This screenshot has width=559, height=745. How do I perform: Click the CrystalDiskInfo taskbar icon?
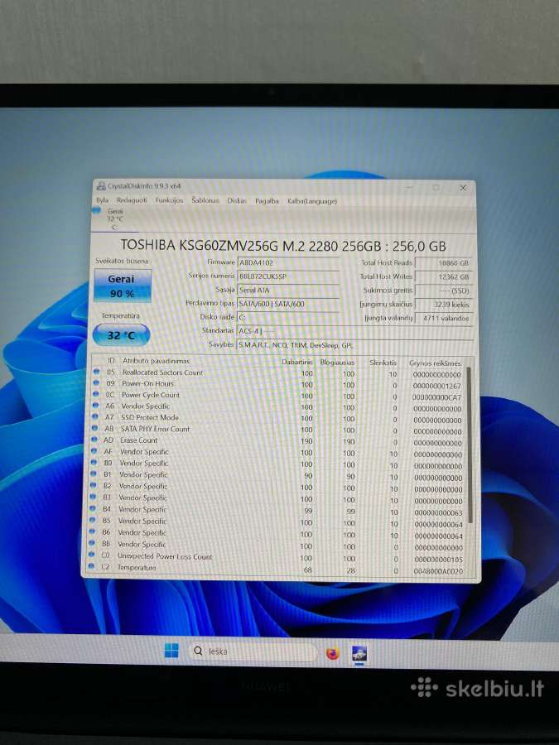[x=359, y=654]
